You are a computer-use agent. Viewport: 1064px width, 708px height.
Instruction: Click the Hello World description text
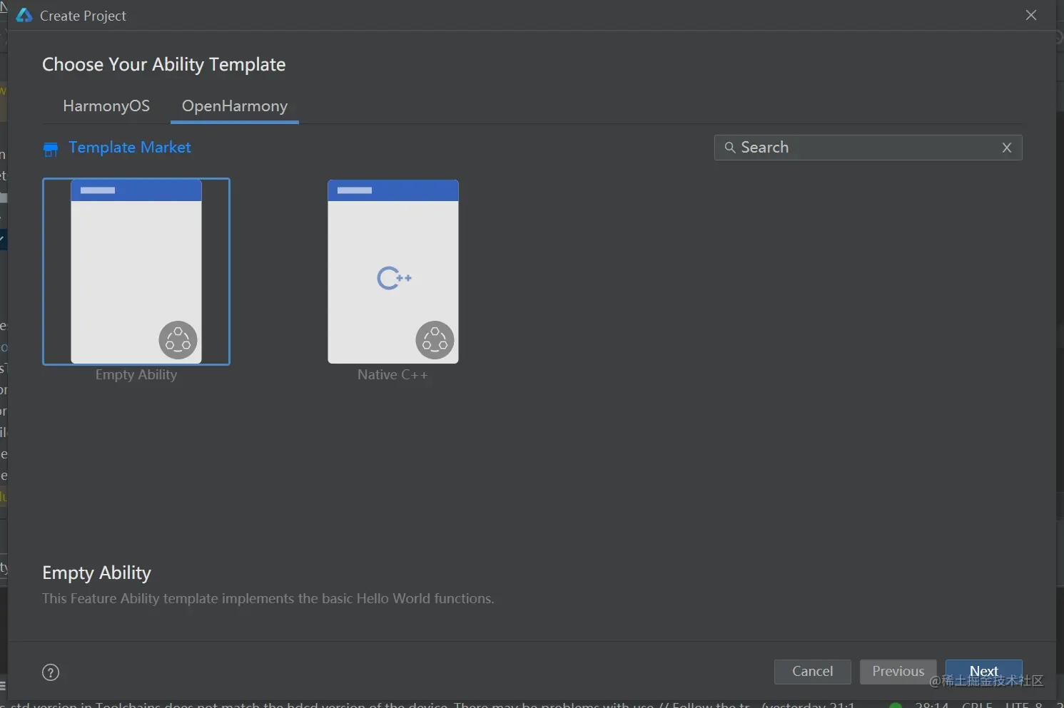click(x=268, y=598)
